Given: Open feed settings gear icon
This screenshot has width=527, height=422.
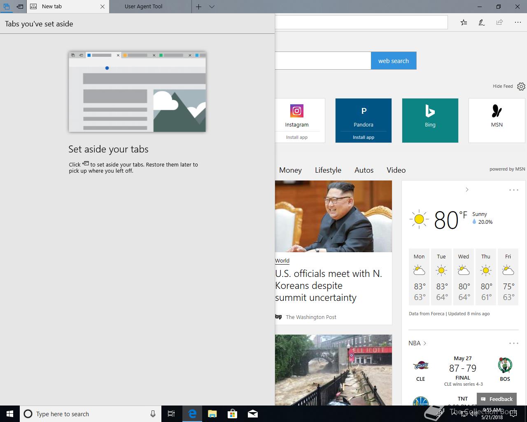Looking at the screenshot, I should point(521,87).
